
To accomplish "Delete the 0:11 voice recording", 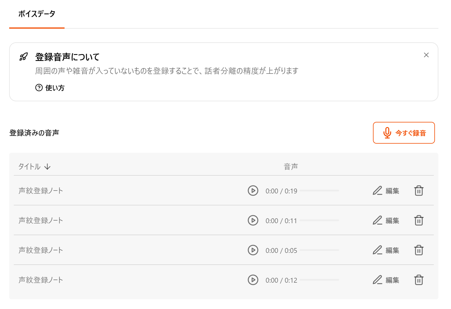I will point(419,220).
